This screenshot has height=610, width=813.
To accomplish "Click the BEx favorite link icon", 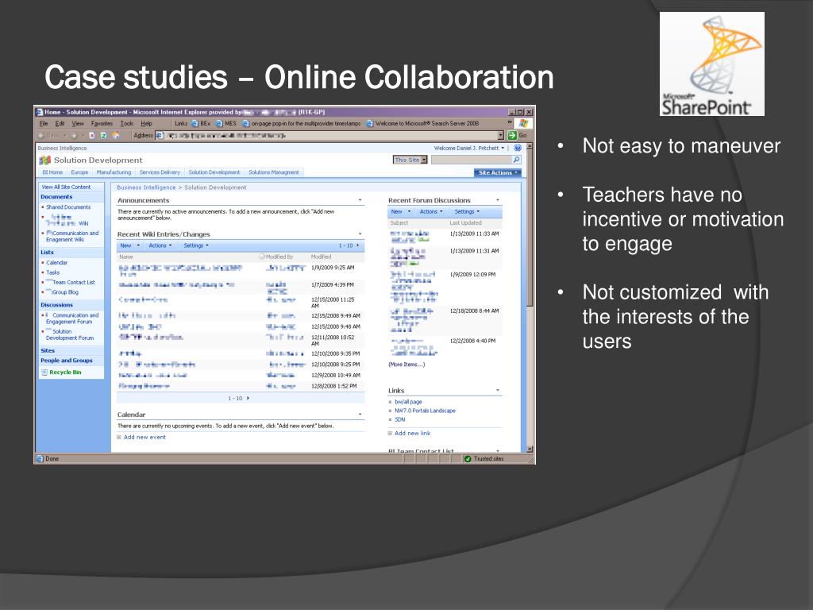I will pos(195,123).
